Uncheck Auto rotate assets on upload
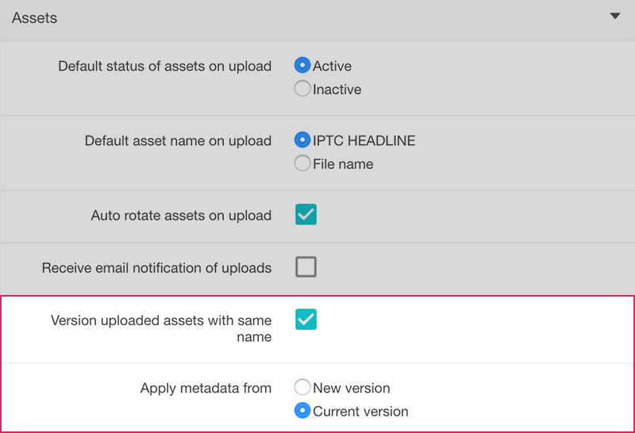This screenshot has width=635, height=433. tap(306, 214)
